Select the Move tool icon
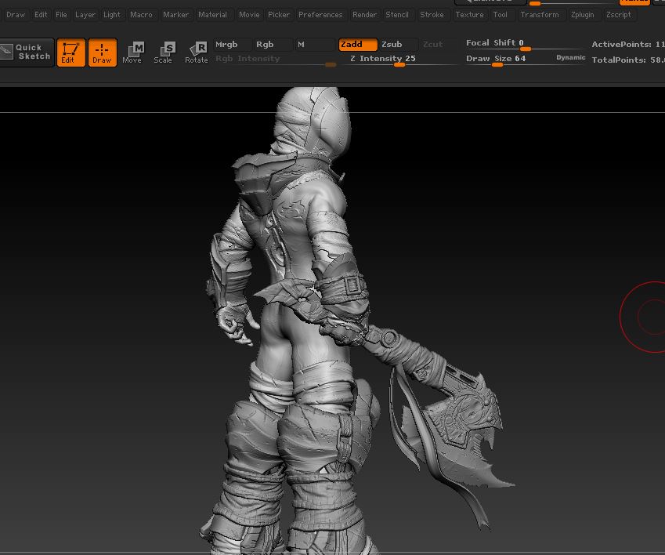The image size is (665, 555). click(132, 53)
